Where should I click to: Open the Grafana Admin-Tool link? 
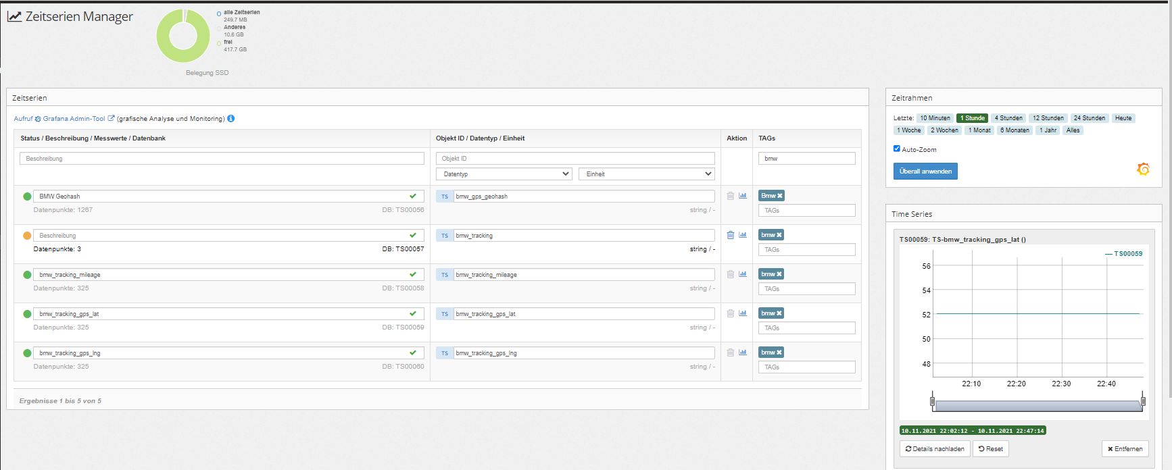(x=74, y=119)
